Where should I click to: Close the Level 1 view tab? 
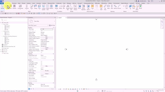66,18
